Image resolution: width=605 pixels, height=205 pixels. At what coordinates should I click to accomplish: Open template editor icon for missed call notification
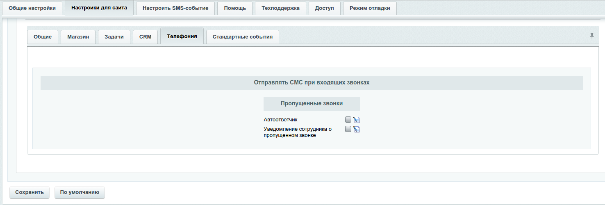tap(356, 130)
